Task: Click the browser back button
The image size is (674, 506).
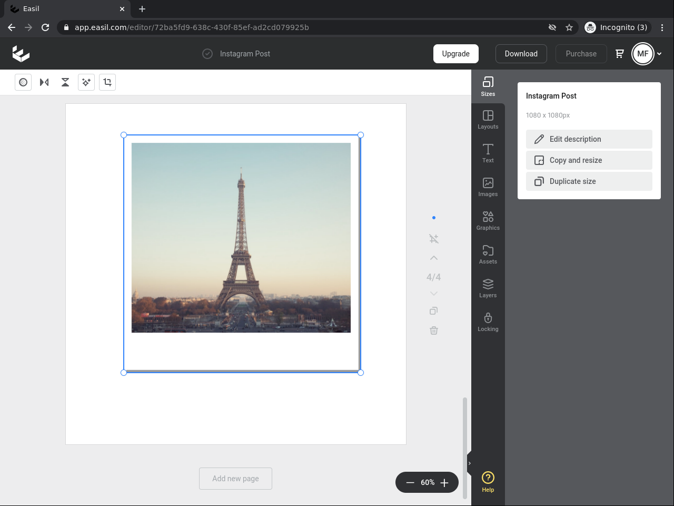Action: pyautogui.click(x=12, y=27)
